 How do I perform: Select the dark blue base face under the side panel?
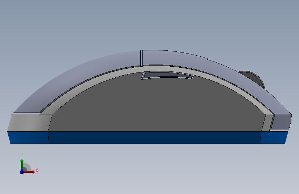pos(155,137)
